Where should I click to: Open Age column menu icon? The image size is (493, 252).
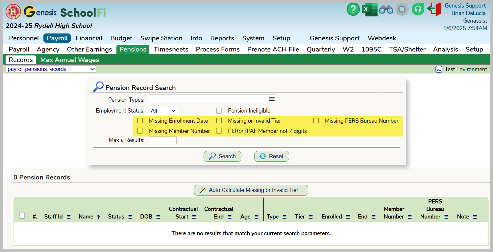point(257,217)
